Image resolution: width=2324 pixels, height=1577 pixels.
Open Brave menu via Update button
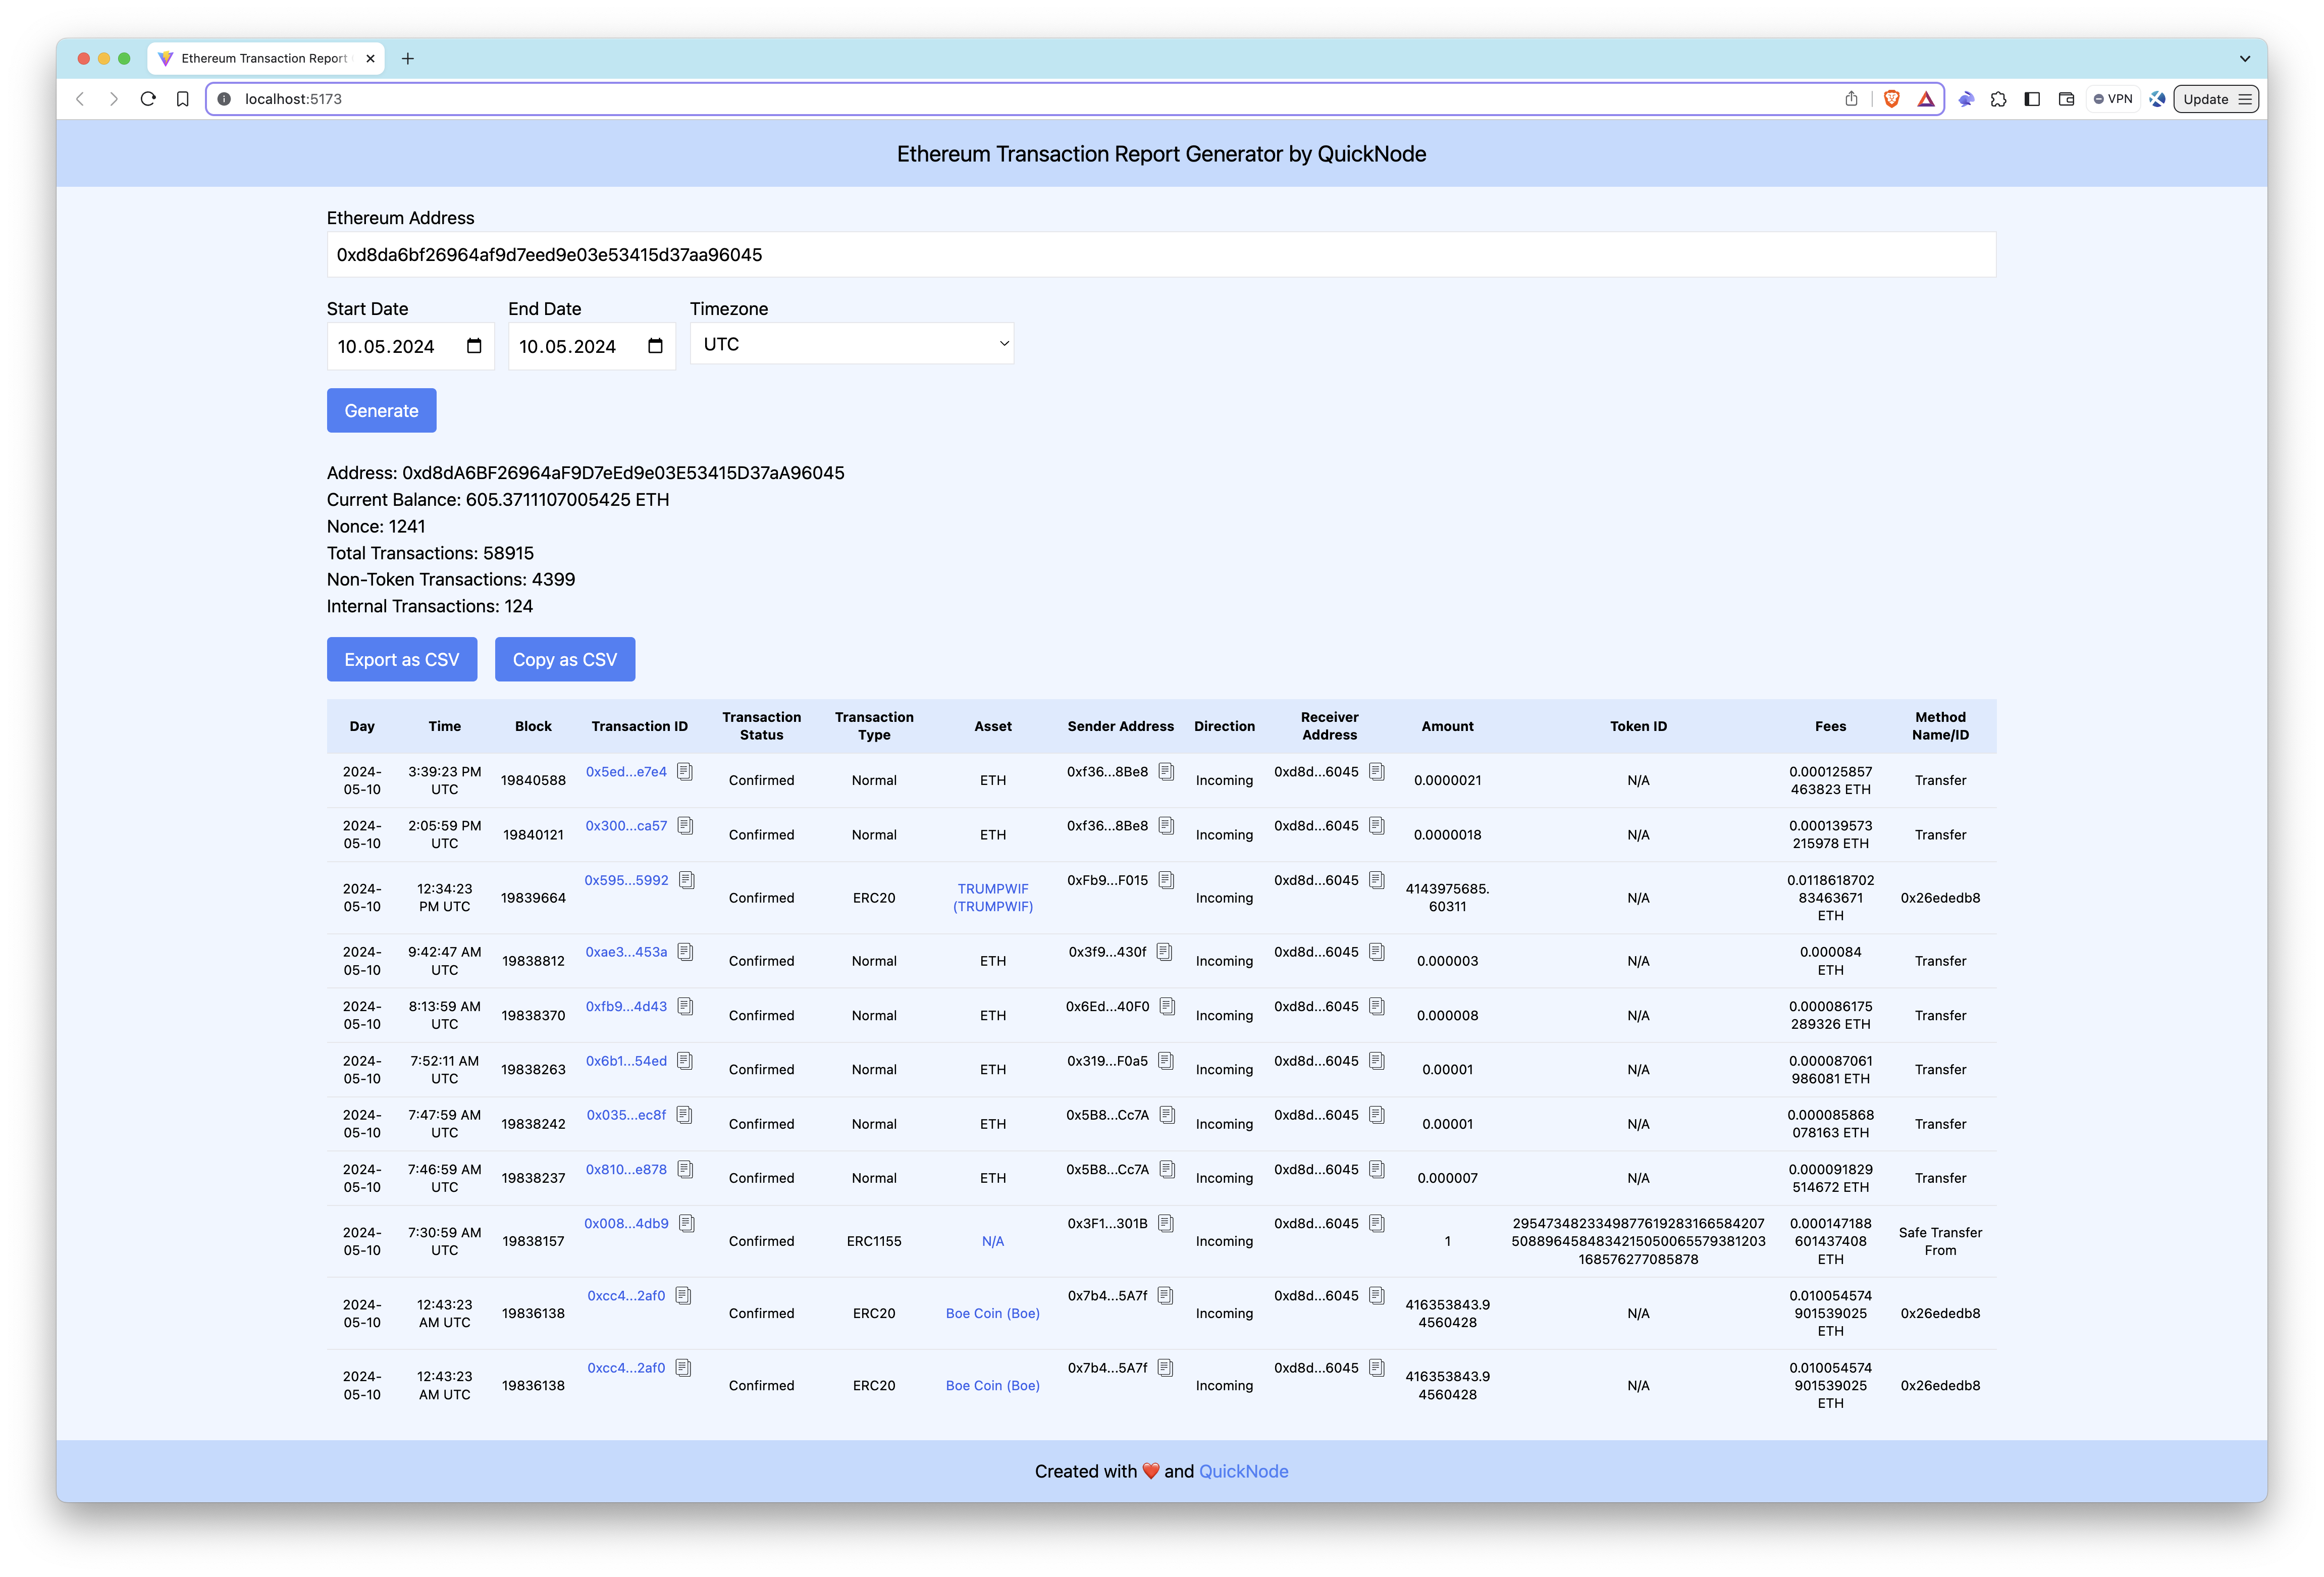(x=2216, y=99)
